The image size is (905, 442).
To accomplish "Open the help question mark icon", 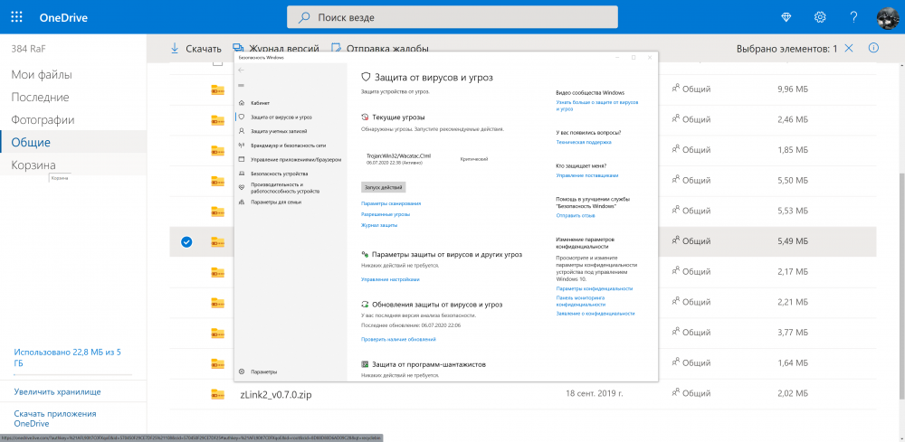I will click(x=853, y=17).
